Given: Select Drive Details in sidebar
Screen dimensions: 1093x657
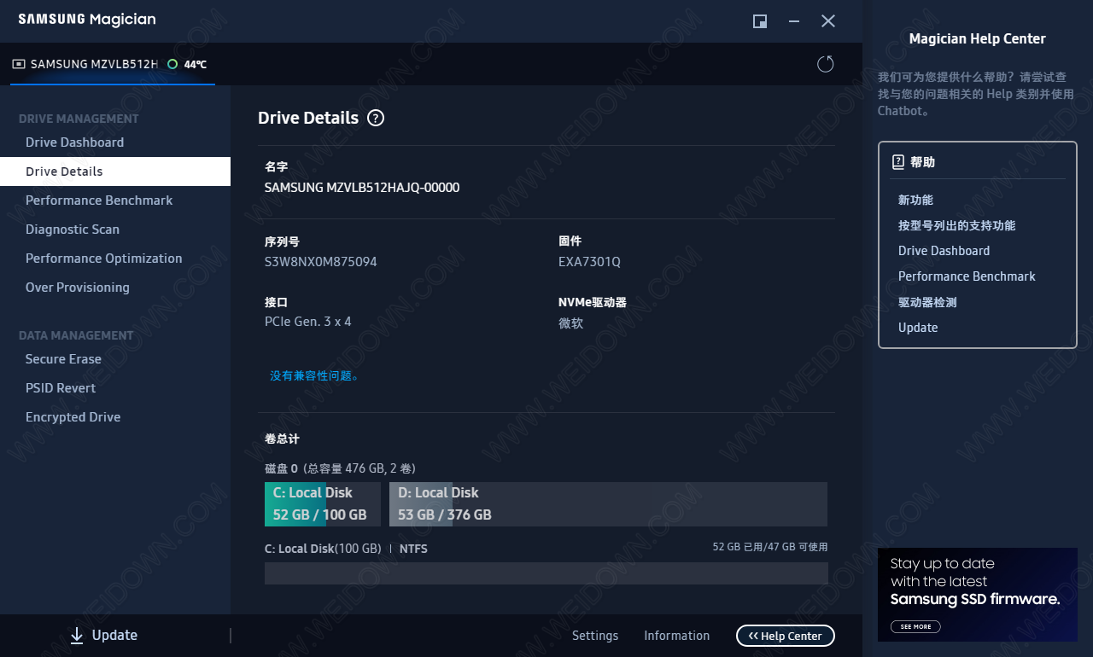Looking at the screenshot, I should 115,172.
